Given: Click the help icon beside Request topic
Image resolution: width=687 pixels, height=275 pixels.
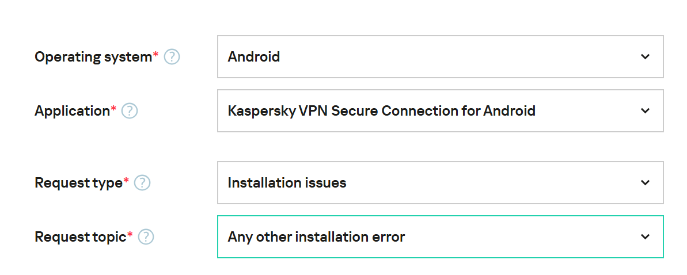Looking at the screenshot, I should 146,236.
